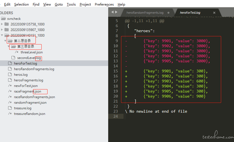Click file icon next to secondLevel.log
The width and height of the screenshot is (234, 142).
(13, 58)
